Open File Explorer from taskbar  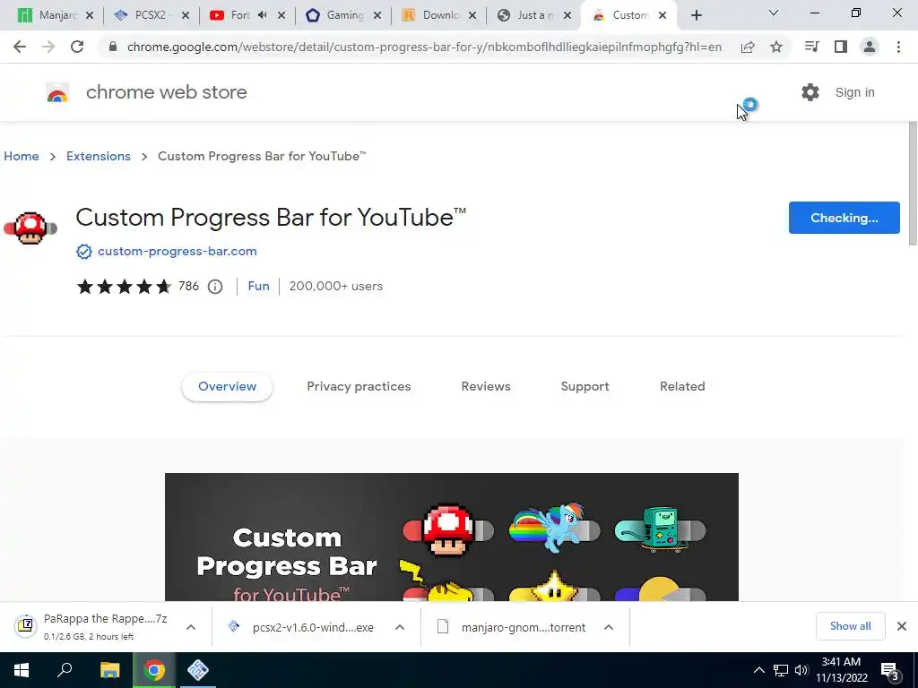109,670
